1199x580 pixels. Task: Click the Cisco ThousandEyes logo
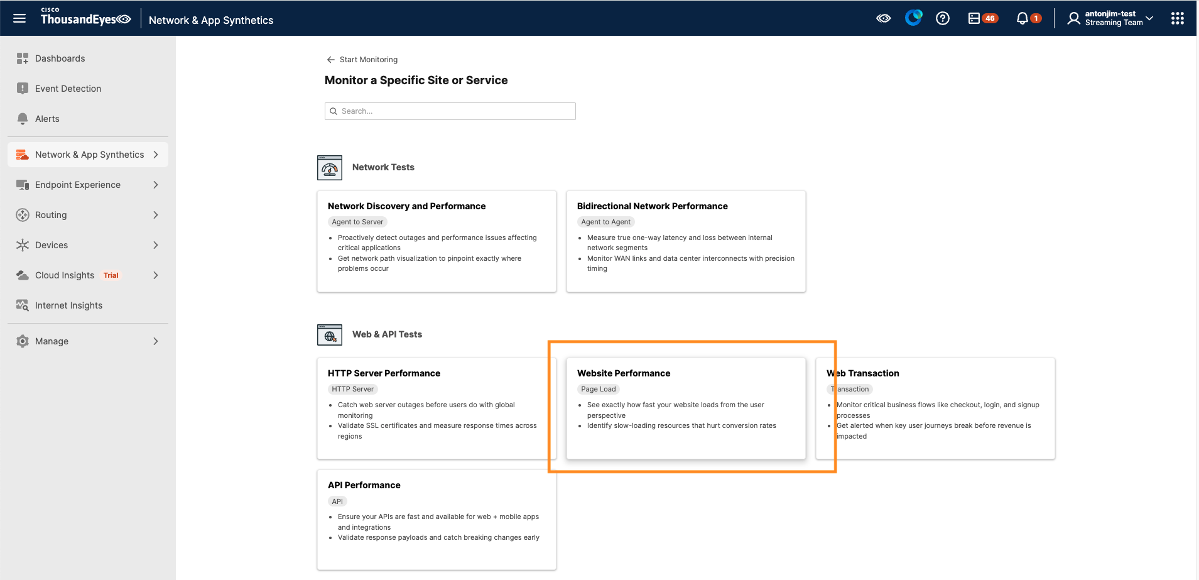pyautogui.click(x=85, y=17)
